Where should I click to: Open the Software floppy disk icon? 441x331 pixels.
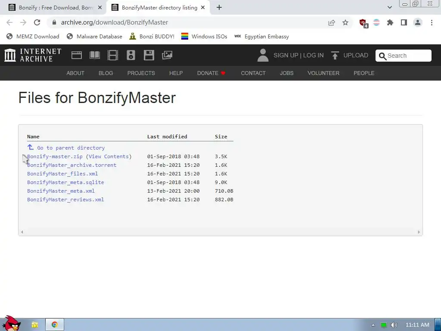pos(149,55)
